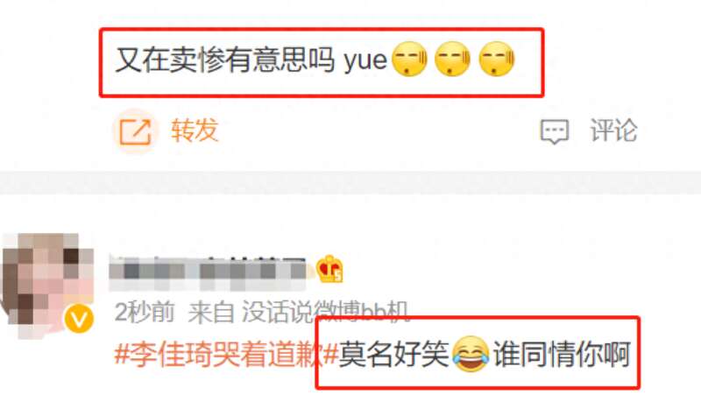The width and height of the screenshot is (701, 409).
Task: Click the 没话说微博bb机 source link
Action: click(x=324, y=312)
